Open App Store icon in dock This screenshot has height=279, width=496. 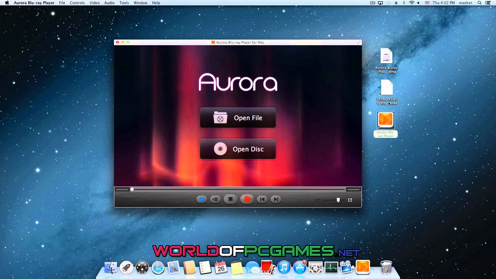tap(300, 267)
